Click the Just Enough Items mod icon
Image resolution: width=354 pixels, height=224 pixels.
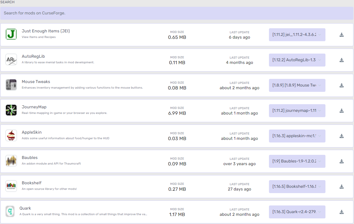(x=11, y=34)
